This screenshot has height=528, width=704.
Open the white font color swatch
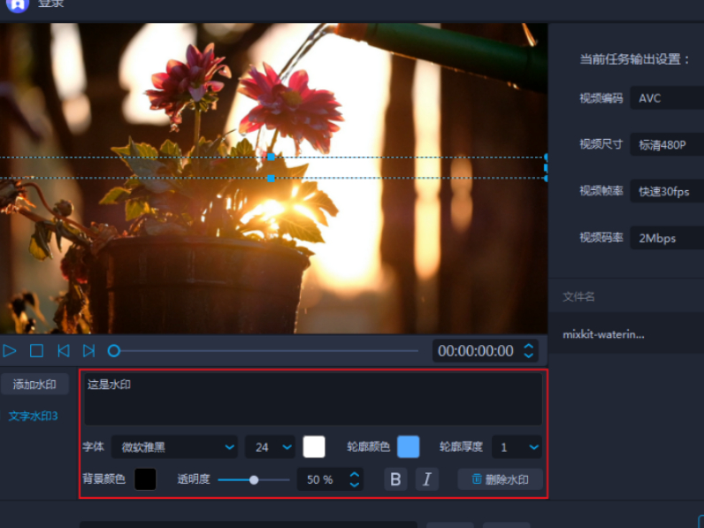[314, 448]
